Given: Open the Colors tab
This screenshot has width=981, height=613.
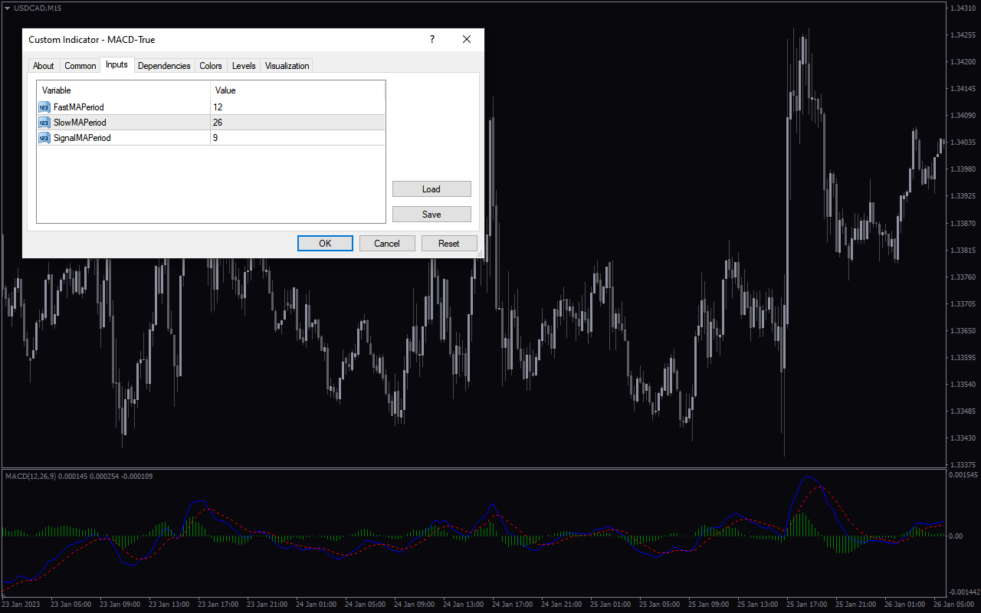Looking at the screenshot, I should click(211, 66).
